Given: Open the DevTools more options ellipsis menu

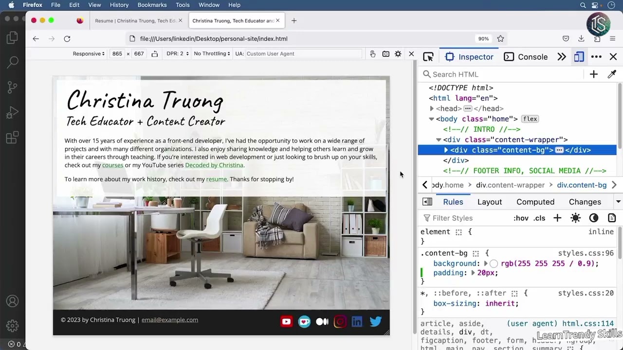Looking at the screenshot, I should point(596,57).
